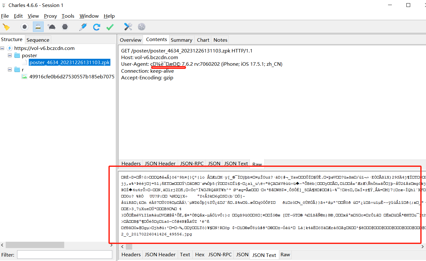Toggle throttling with the turtle icon

click(x=52, y=27)
